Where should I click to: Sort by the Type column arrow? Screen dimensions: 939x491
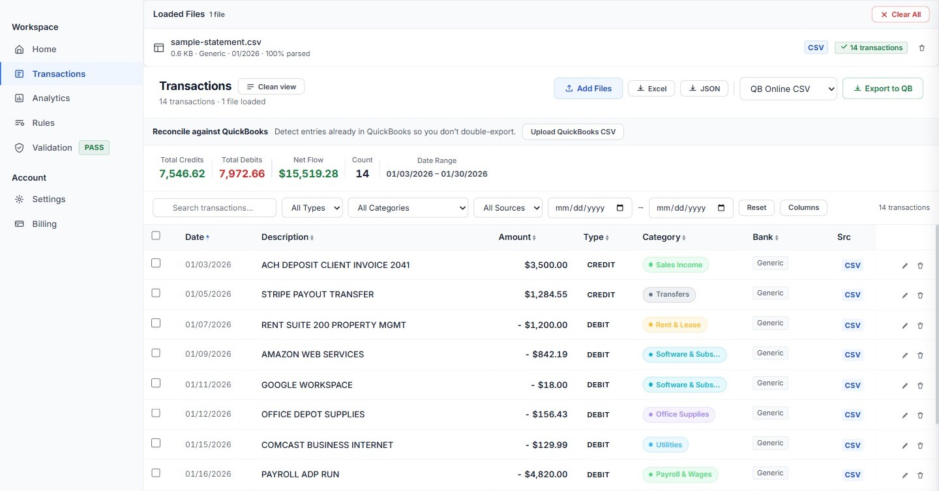[607, 237]
